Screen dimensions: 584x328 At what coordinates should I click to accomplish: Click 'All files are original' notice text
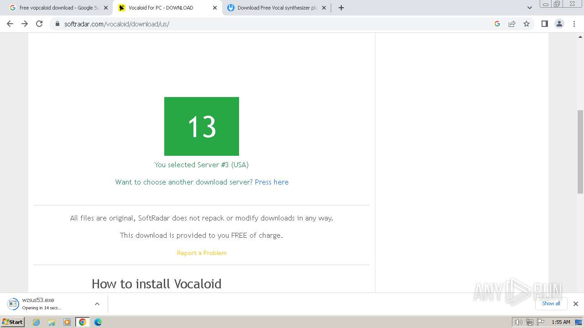(202, 218)
